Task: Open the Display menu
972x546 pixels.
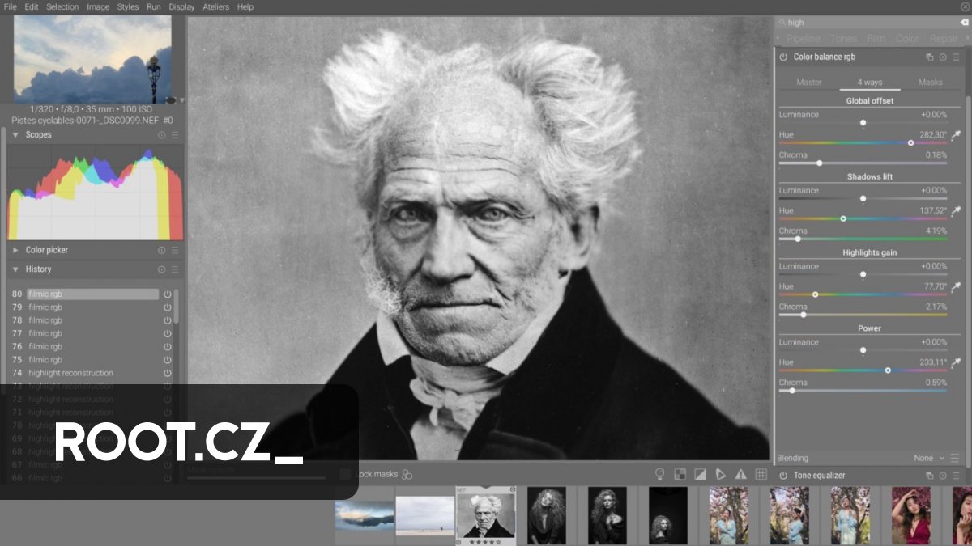Action: (181, 6)
